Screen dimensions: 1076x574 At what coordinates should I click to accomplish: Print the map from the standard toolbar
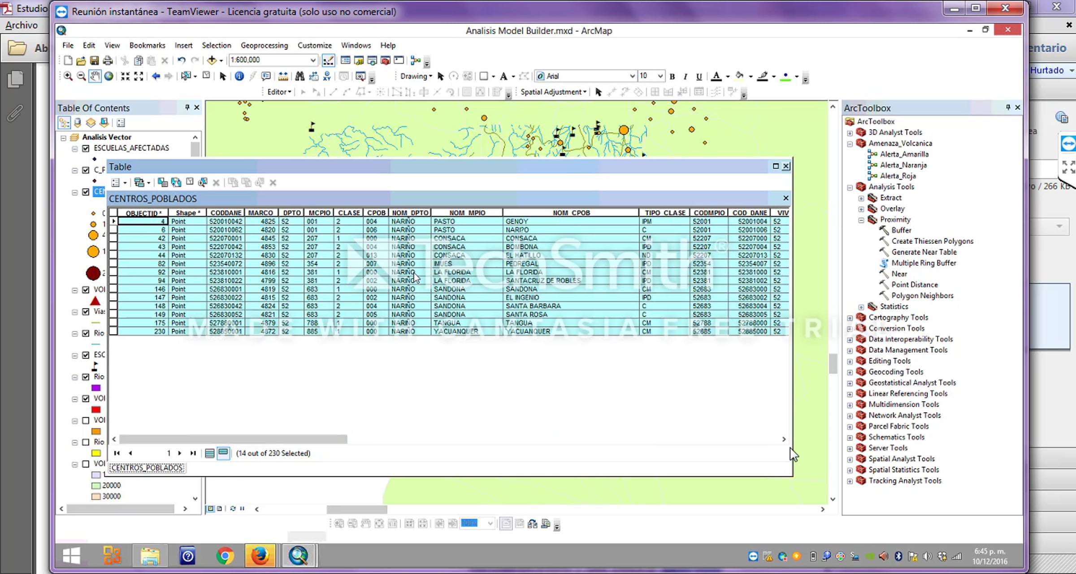click(x=108, y=60)
